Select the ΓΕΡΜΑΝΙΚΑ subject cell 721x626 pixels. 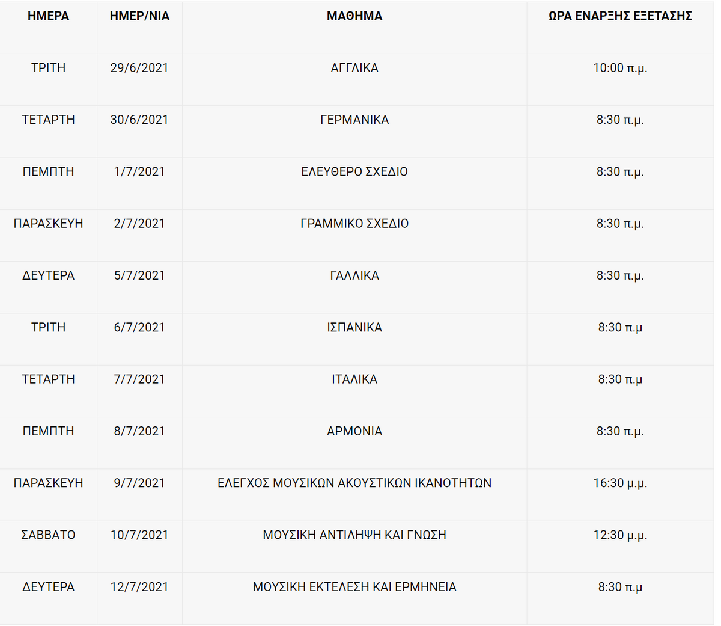tap(354, 120)
